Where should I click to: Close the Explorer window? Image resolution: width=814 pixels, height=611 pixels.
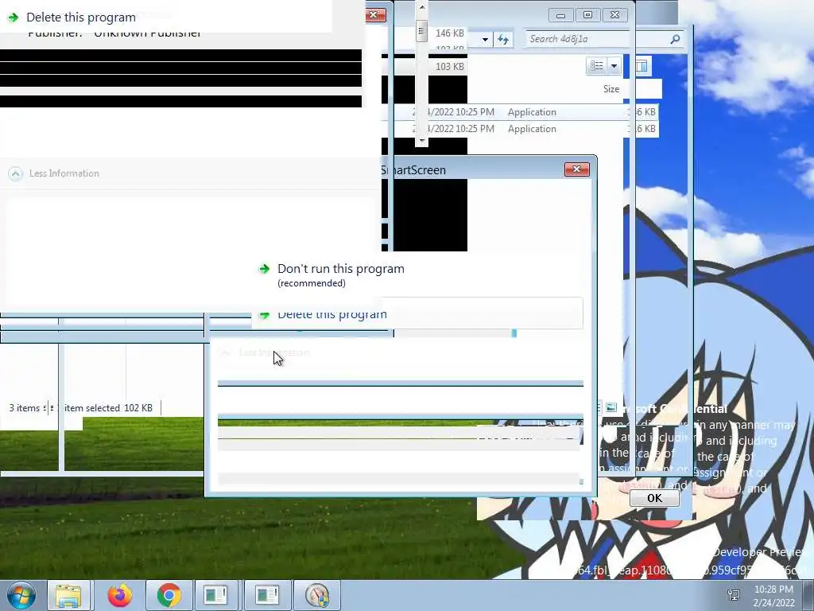[614, 15]
